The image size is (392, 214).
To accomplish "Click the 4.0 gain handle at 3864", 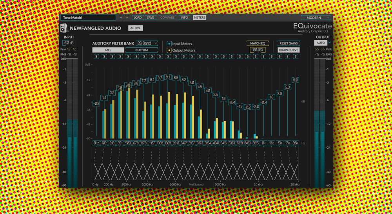I will 208,91.
